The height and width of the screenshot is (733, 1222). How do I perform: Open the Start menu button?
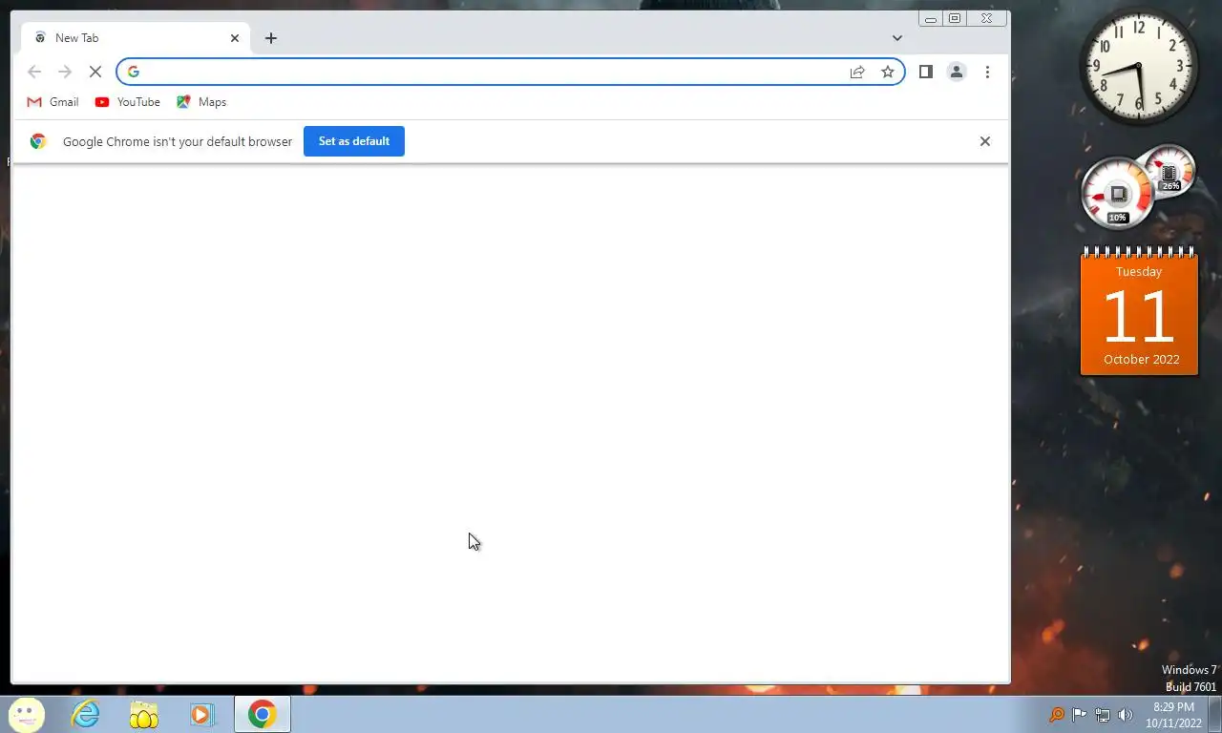click(x=26, y=714)
